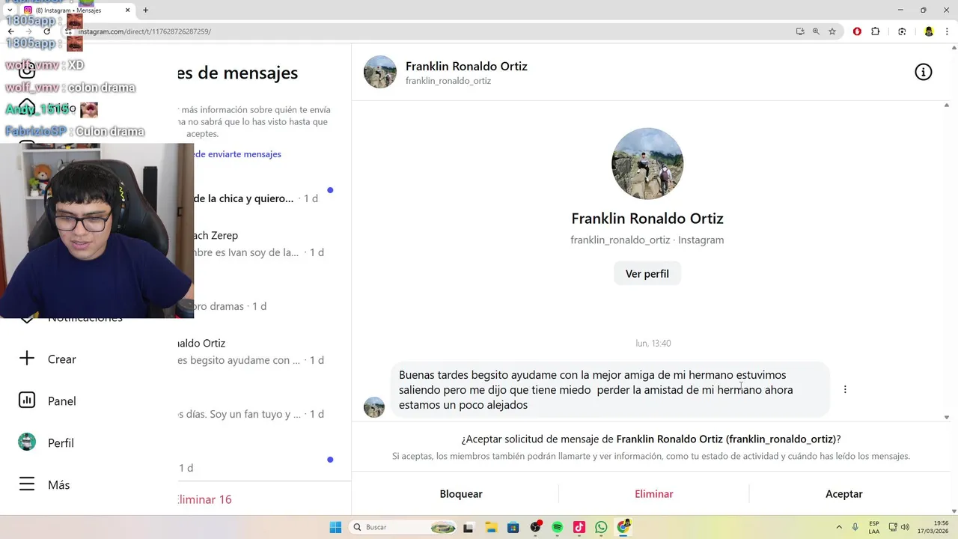Open Microsoft Store from taskbar

[x=513, y=527]
